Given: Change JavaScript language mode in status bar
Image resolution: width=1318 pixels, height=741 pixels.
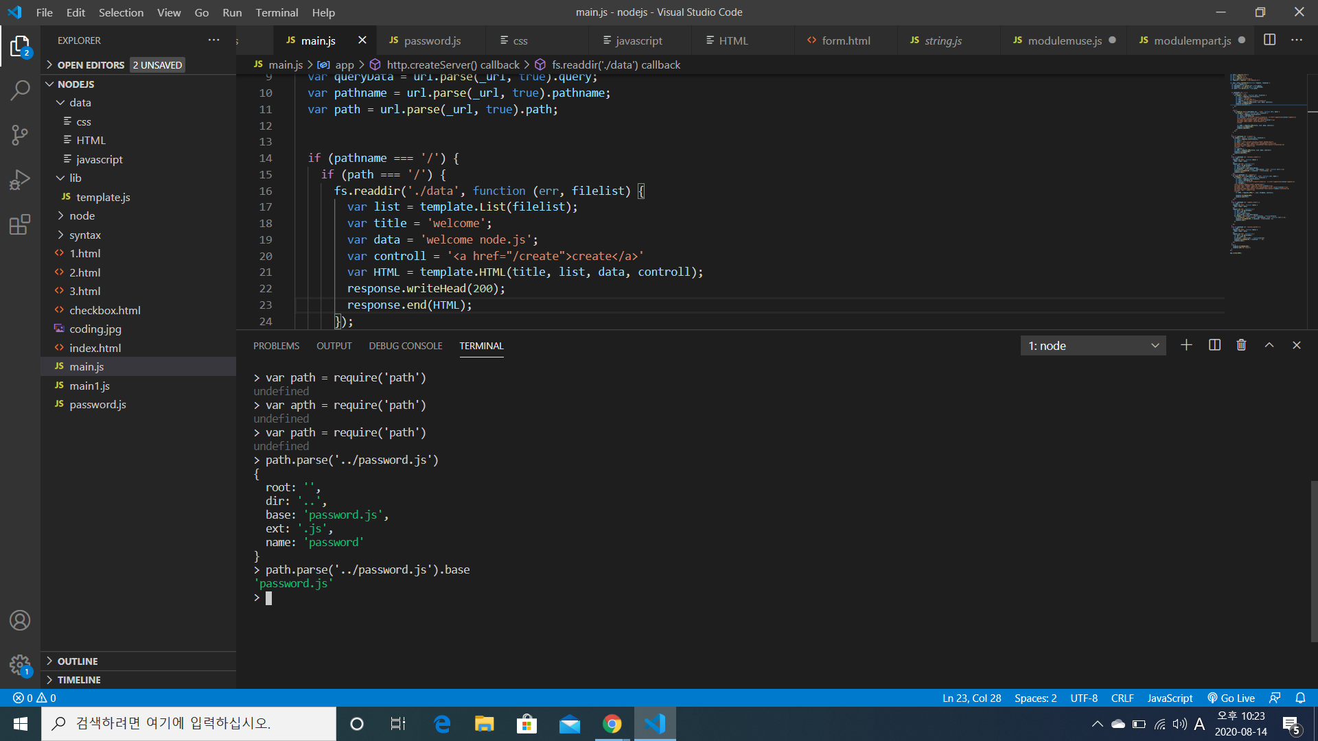Looking at the screenshot, I should click(x=1170, y=698).
